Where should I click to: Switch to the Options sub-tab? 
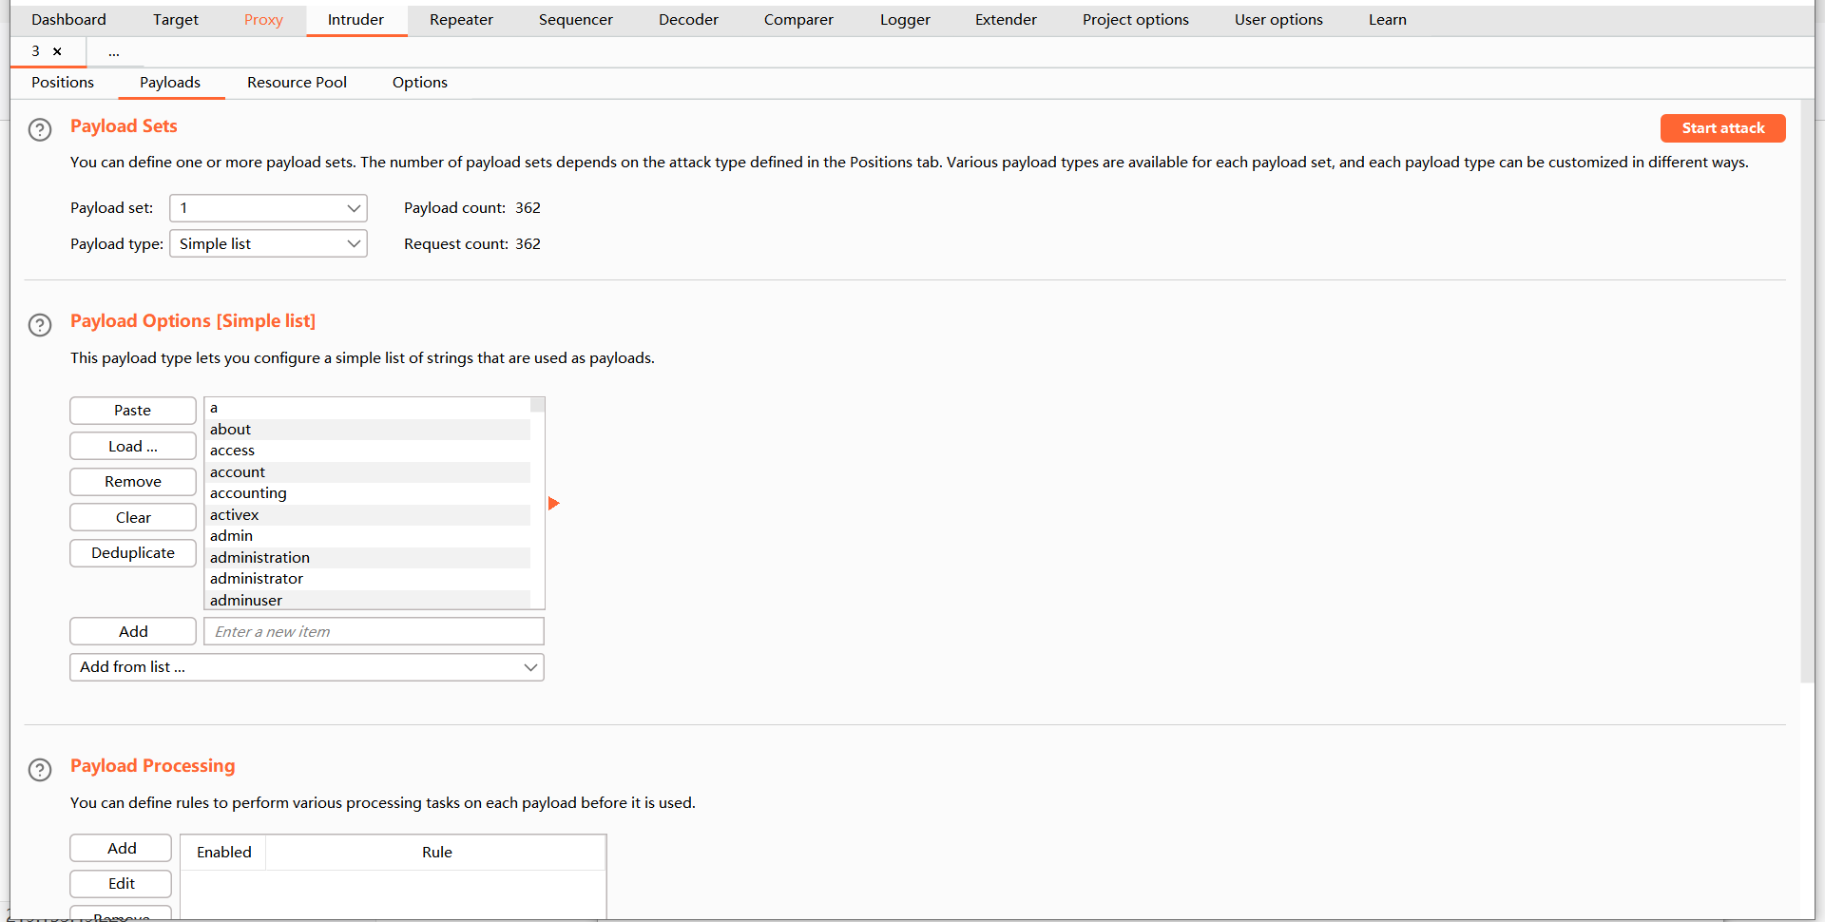[420, 83]
